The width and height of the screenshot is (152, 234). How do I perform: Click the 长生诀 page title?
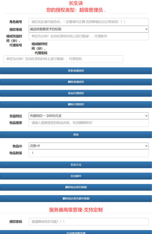tap(76, 3)
